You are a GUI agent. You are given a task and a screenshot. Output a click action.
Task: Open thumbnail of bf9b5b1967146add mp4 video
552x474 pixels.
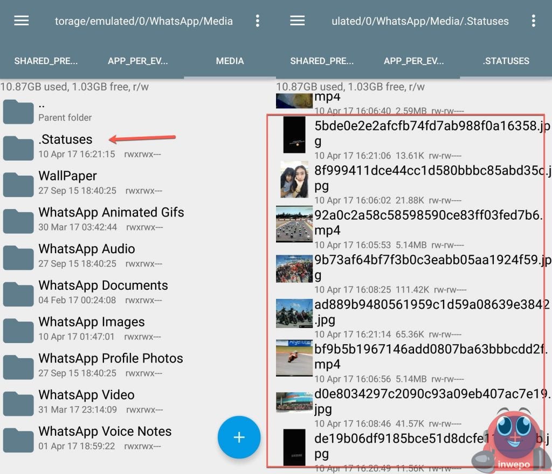(x=294, y=358)
